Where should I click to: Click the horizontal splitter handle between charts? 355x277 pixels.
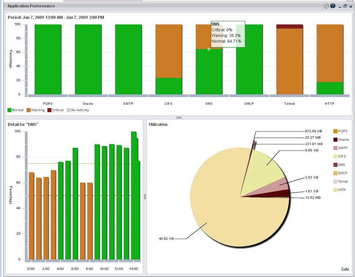point(179,118)
